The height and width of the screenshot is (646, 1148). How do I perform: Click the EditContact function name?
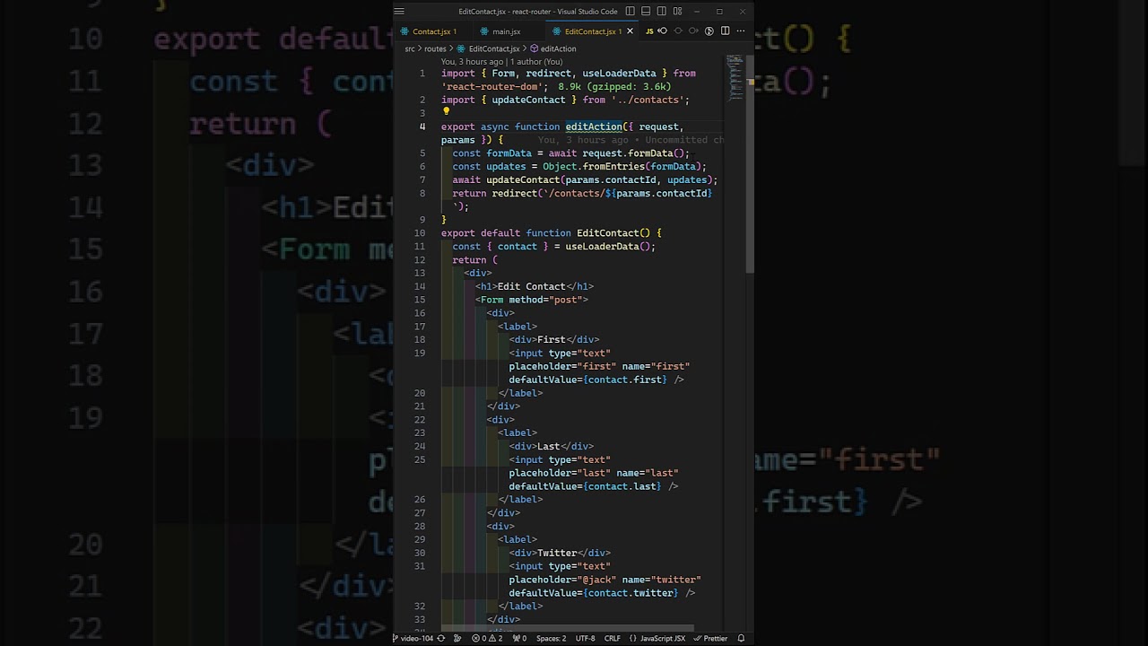coord(610,233)
